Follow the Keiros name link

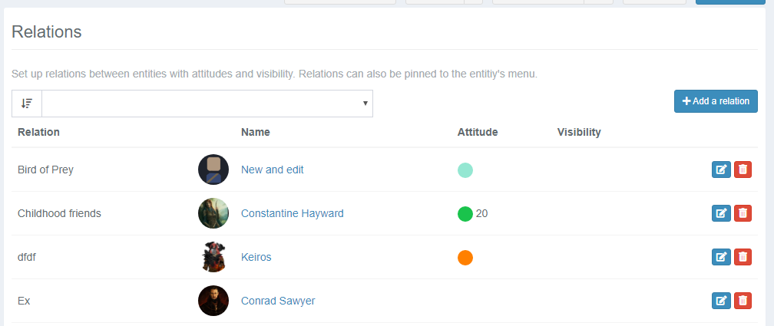point(256,257)
